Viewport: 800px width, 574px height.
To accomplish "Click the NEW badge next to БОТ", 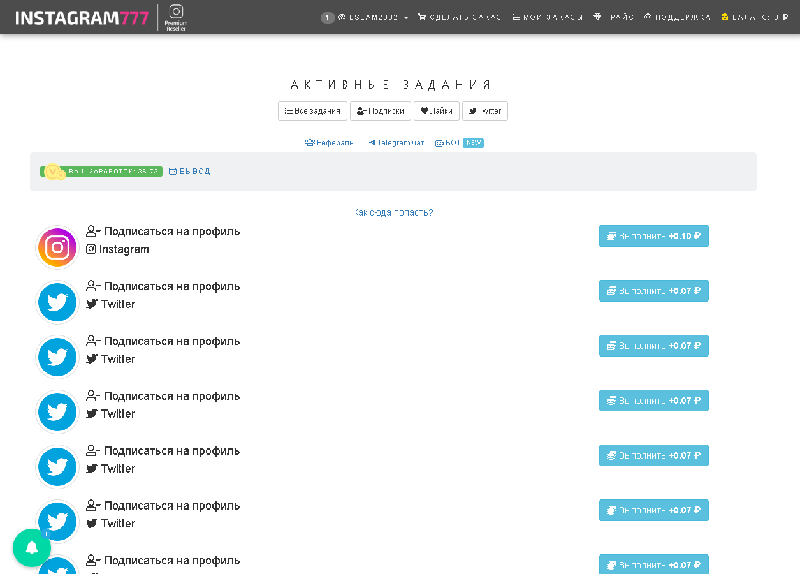I will pos(474,143).
